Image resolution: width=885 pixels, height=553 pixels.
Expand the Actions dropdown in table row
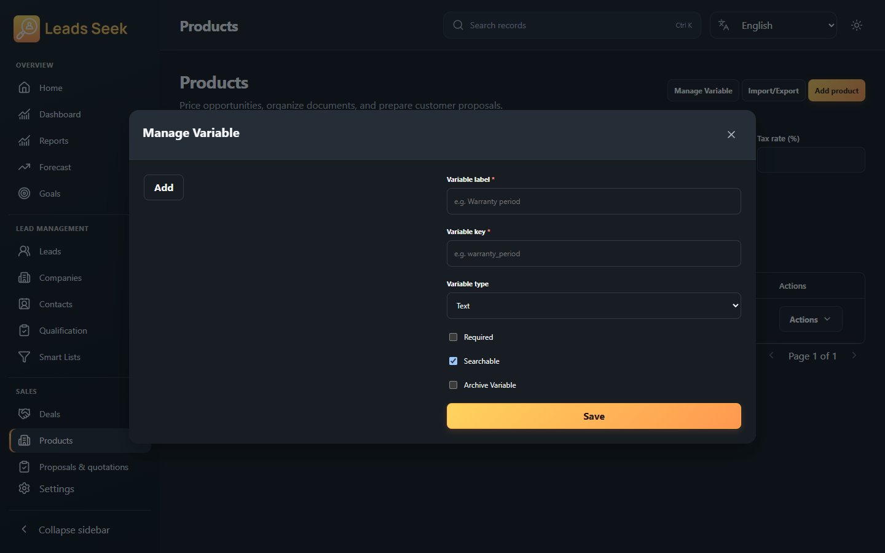[811, 320]
